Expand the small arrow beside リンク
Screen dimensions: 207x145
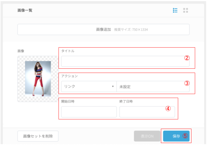click(x=113, y=86)
